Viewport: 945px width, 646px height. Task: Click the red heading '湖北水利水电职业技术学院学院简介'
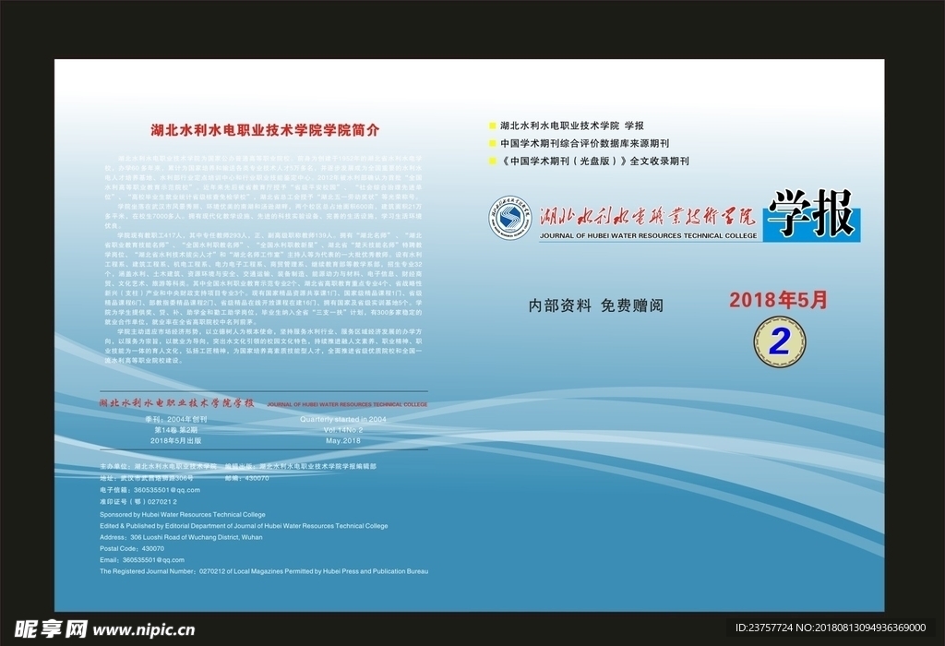click(265, 130)
